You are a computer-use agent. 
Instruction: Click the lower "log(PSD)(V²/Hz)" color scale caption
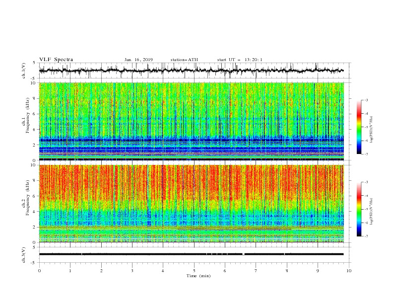[x=371, y=212]
